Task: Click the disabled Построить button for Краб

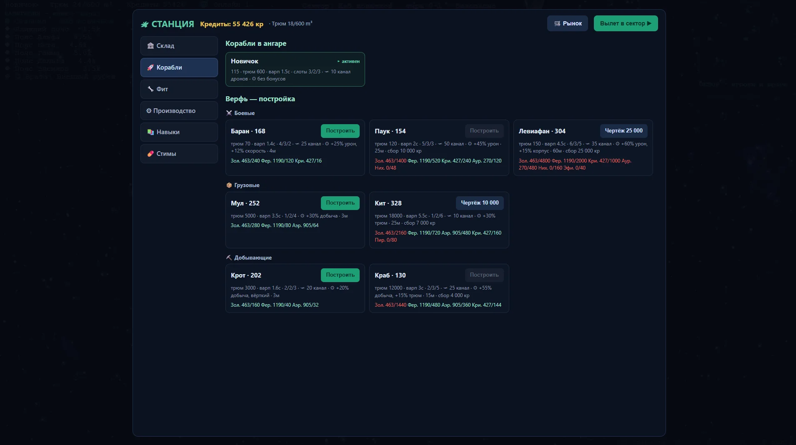Action: click(x=484, y=275)
